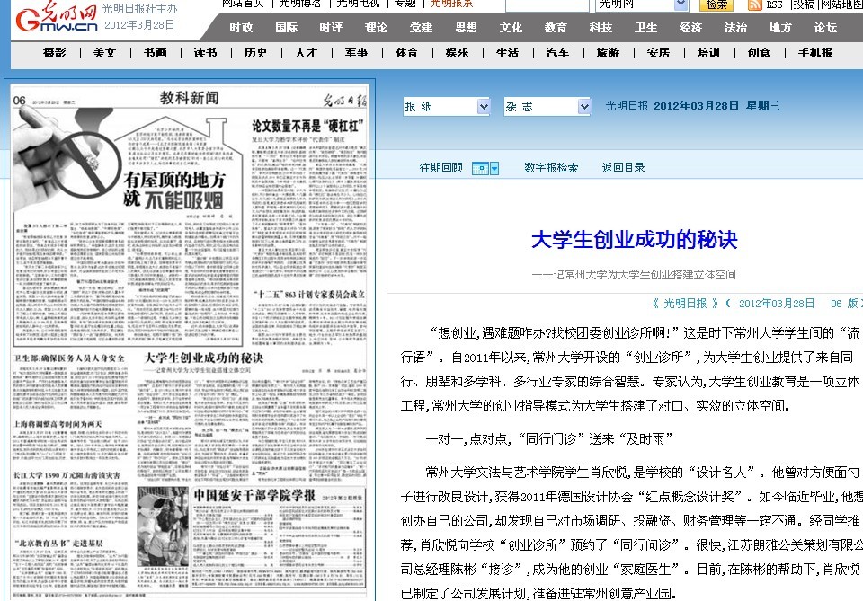Open the 光明网 search scope dropdown
Image resolution: width=863 pixels, height=601 pixels.
[x=642, y=5]
